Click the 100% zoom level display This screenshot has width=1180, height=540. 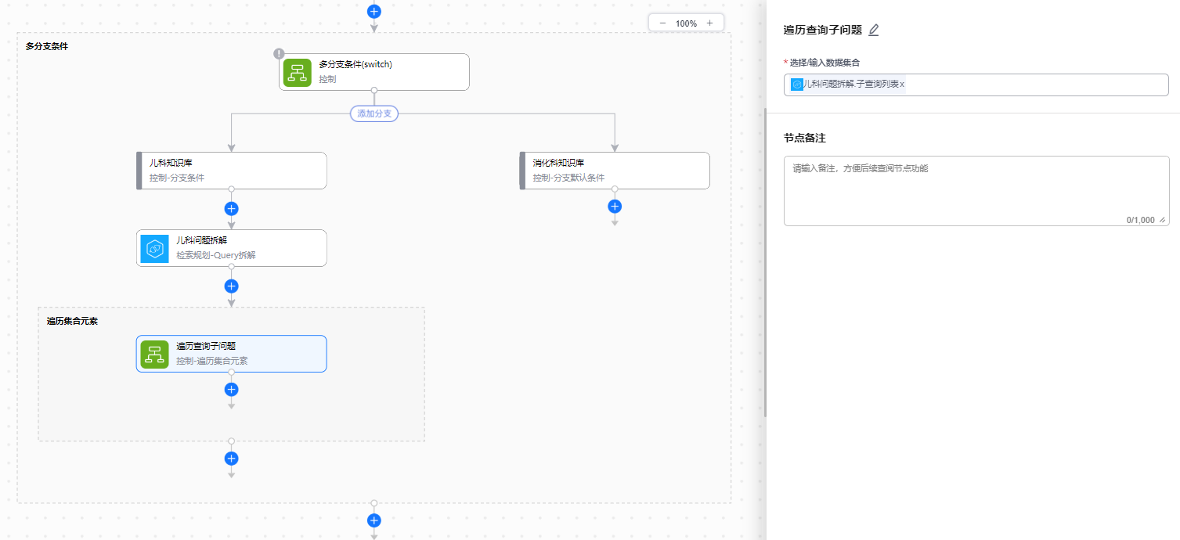pos(686,23)
